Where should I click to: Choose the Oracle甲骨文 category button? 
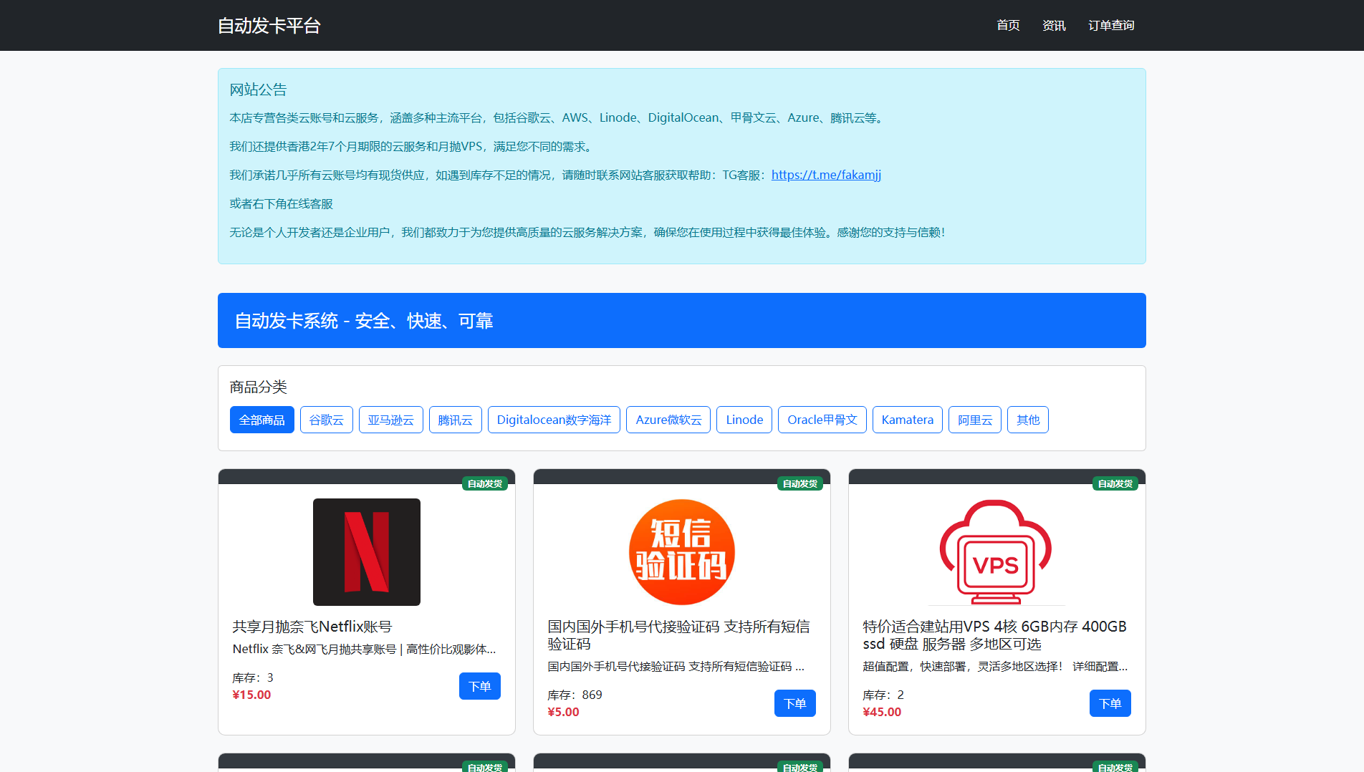pos(822,420)
